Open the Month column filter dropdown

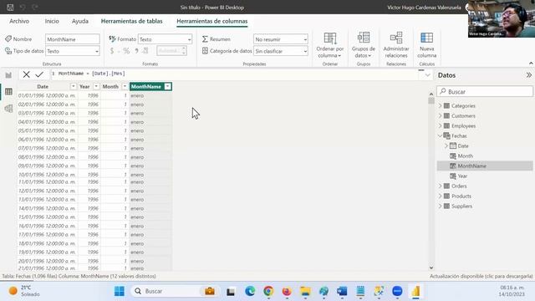pos(125,87)
